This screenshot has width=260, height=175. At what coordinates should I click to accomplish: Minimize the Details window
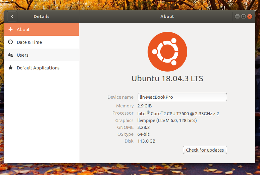[x=237, y=17]
